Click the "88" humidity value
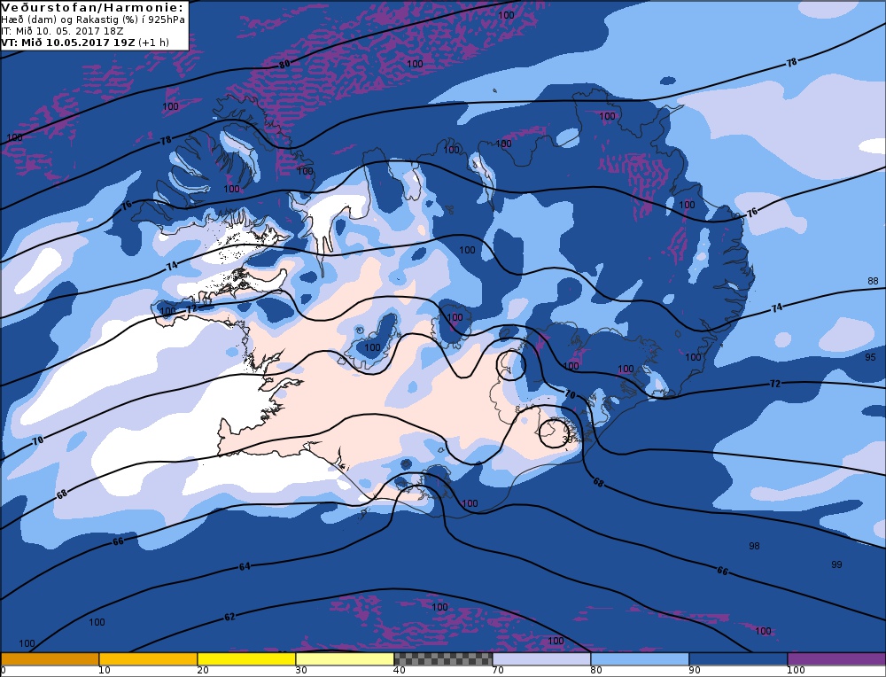The height and width of the screenshot is (677, 886). pos(873,281)
